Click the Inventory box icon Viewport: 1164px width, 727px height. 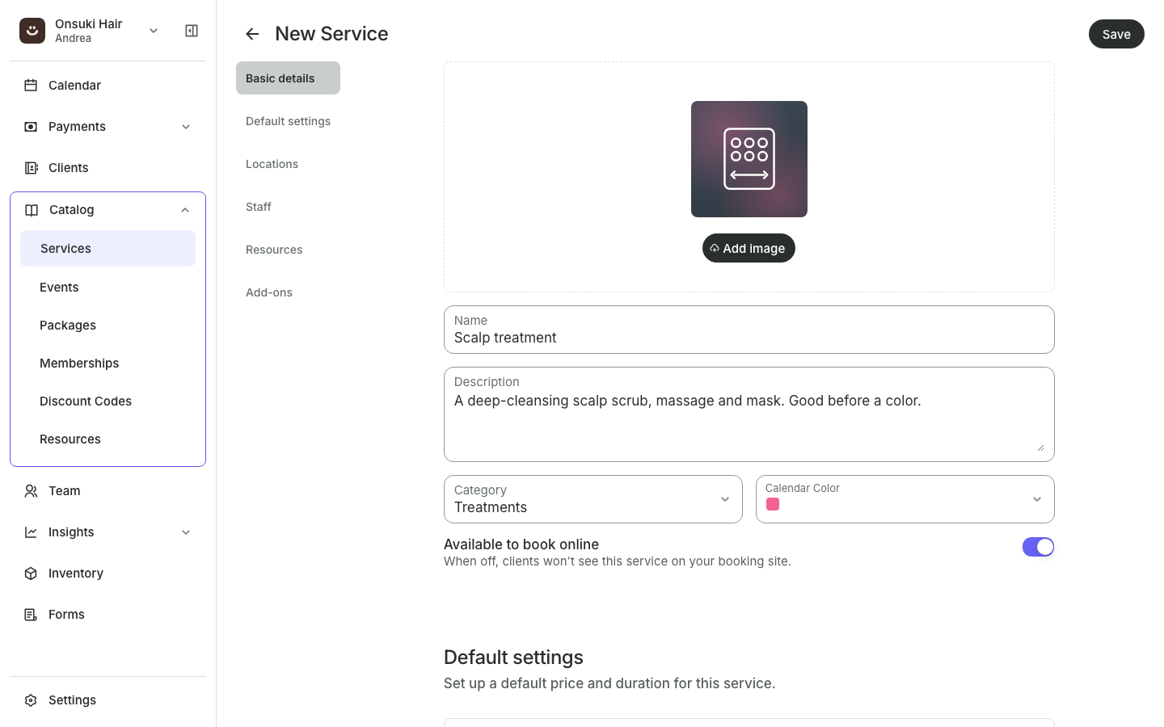click(31, 574)
